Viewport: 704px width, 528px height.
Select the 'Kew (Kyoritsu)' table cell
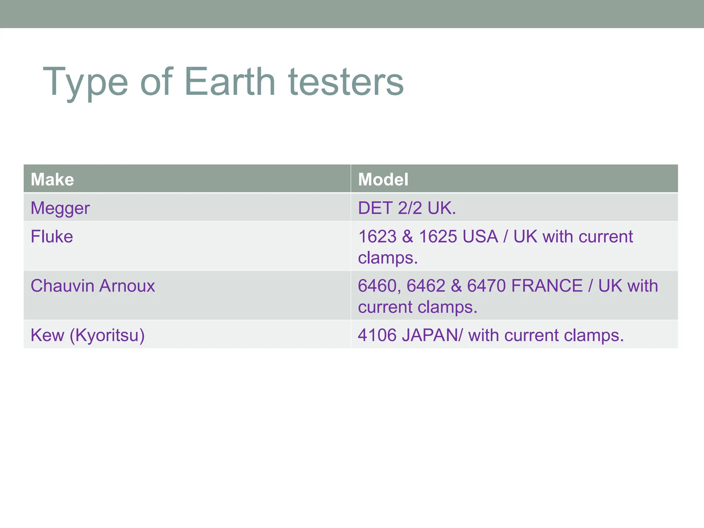pos(187,334)
